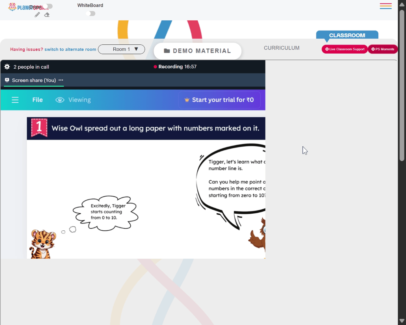Click the Viewing eye icon
This screenshot has height=325, width=406.
[60, 100]
